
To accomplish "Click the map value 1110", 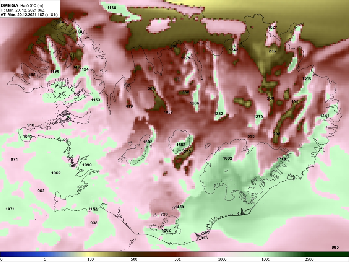I will (78, 32).
